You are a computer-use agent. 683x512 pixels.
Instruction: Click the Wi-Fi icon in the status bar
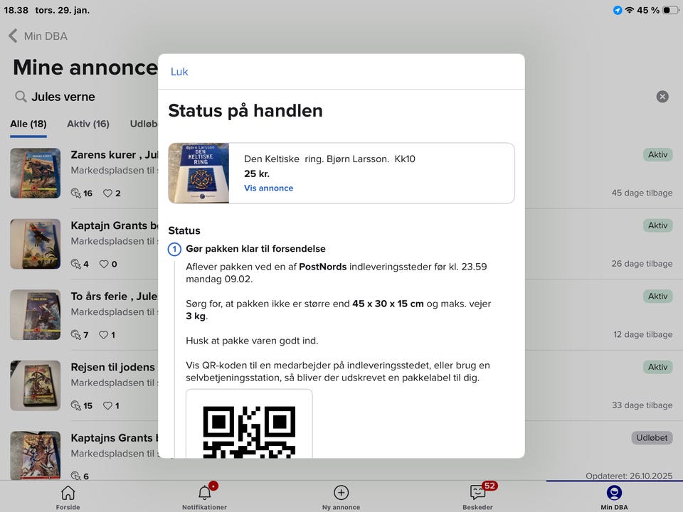(x=629, y=10)
